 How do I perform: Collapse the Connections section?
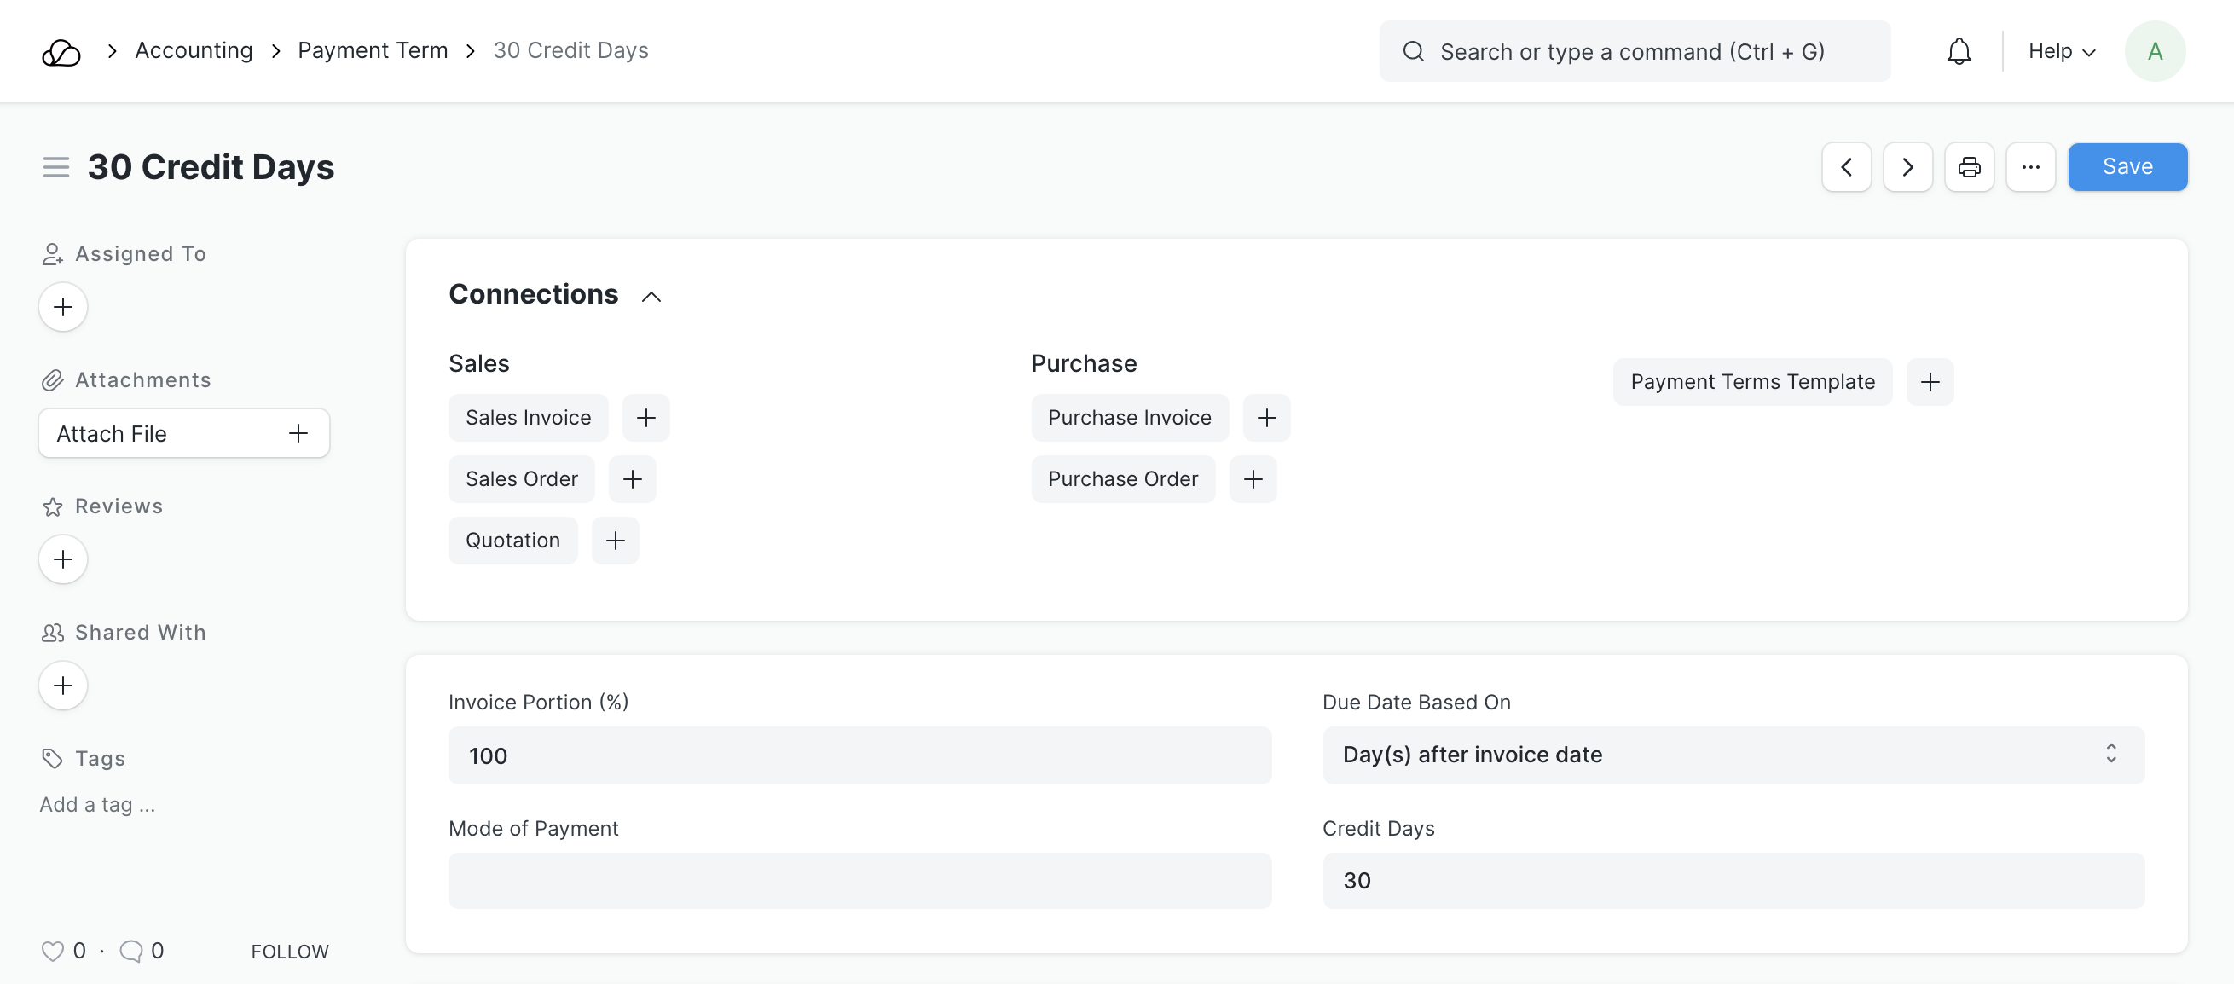click(651, 297)
